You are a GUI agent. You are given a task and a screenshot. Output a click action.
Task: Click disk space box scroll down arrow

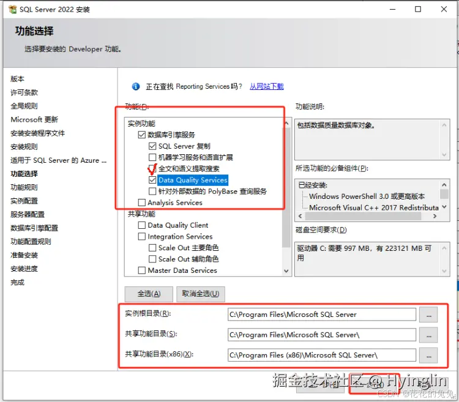pos(444,271)
